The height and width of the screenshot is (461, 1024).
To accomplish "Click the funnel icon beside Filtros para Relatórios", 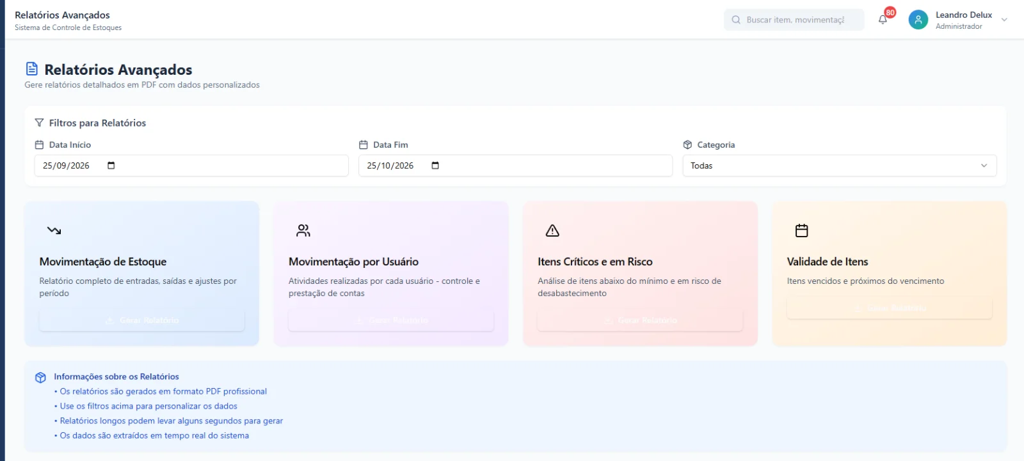I will pos(40,123).
